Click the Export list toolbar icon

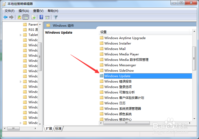tap(33, 17)
